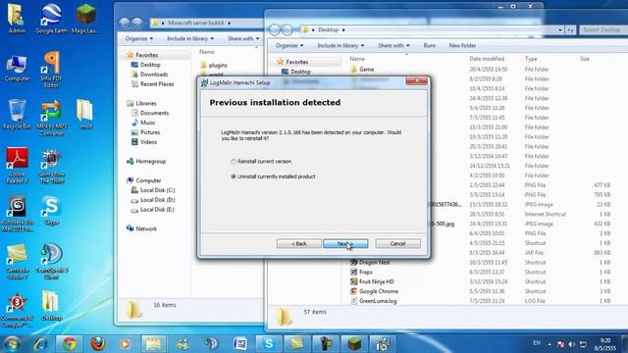Image resolution: width=628 pixels, height=353 pixels.
Task: Click the clock in the taskbar
Action: tap(605, 344)
